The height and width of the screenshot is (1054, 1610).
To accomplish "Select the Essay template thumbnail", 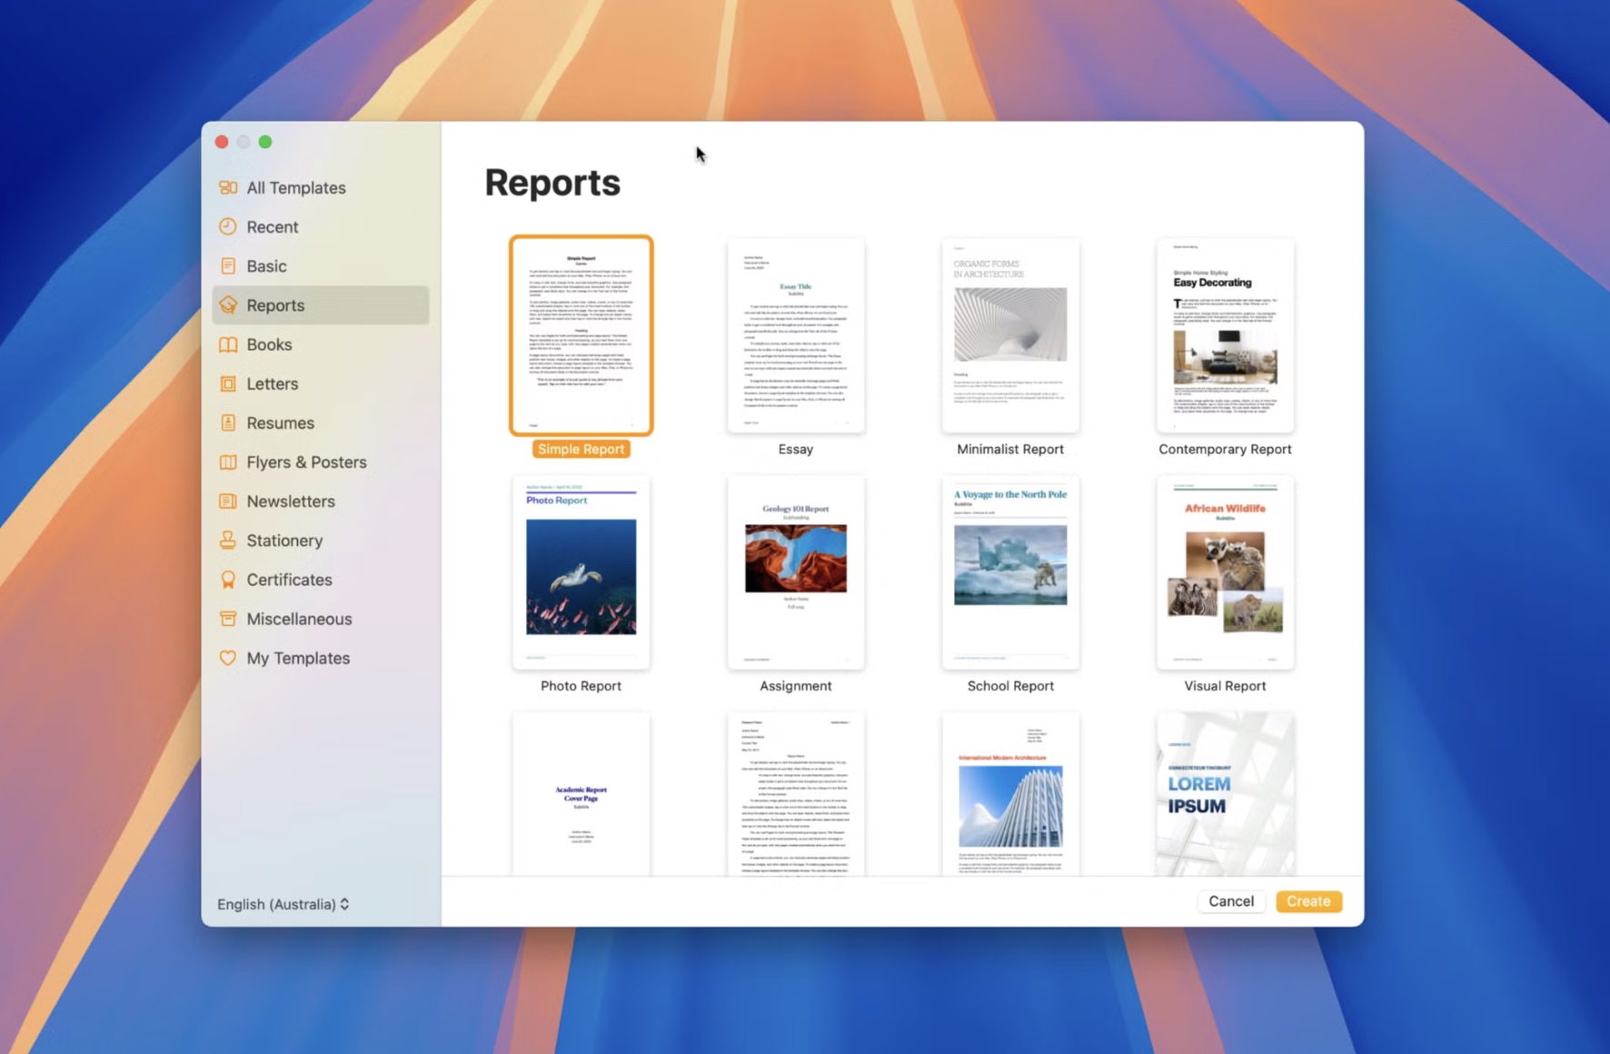I will click(796, 335).
